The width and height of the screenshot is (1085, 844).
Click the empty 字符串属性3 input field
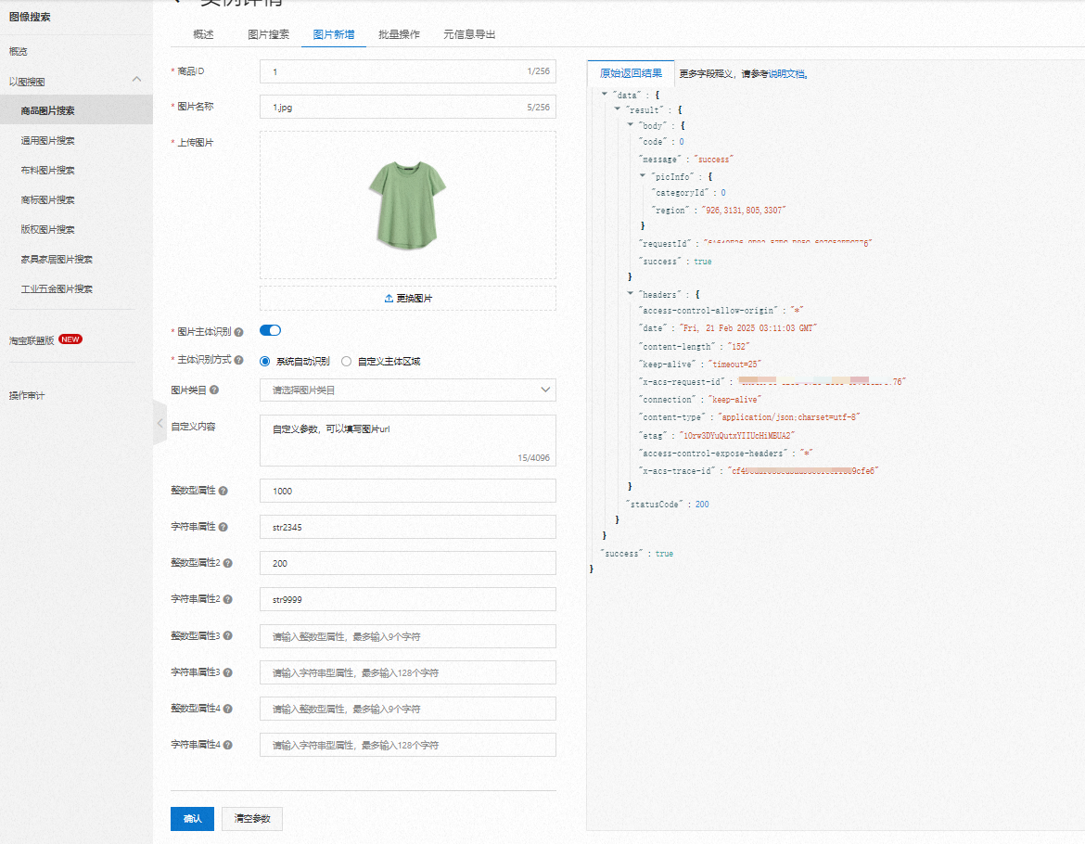click(407, 672)
